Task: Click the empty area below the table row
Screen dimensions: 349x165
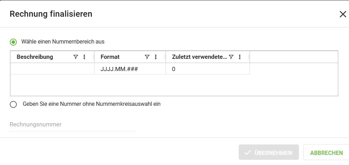Action: pyautogui.click(x=174, y=85)
